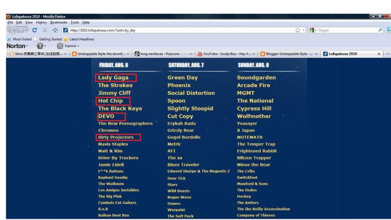391x220 pixels.
Task: Open the Phoenix link
Action: 179,85
